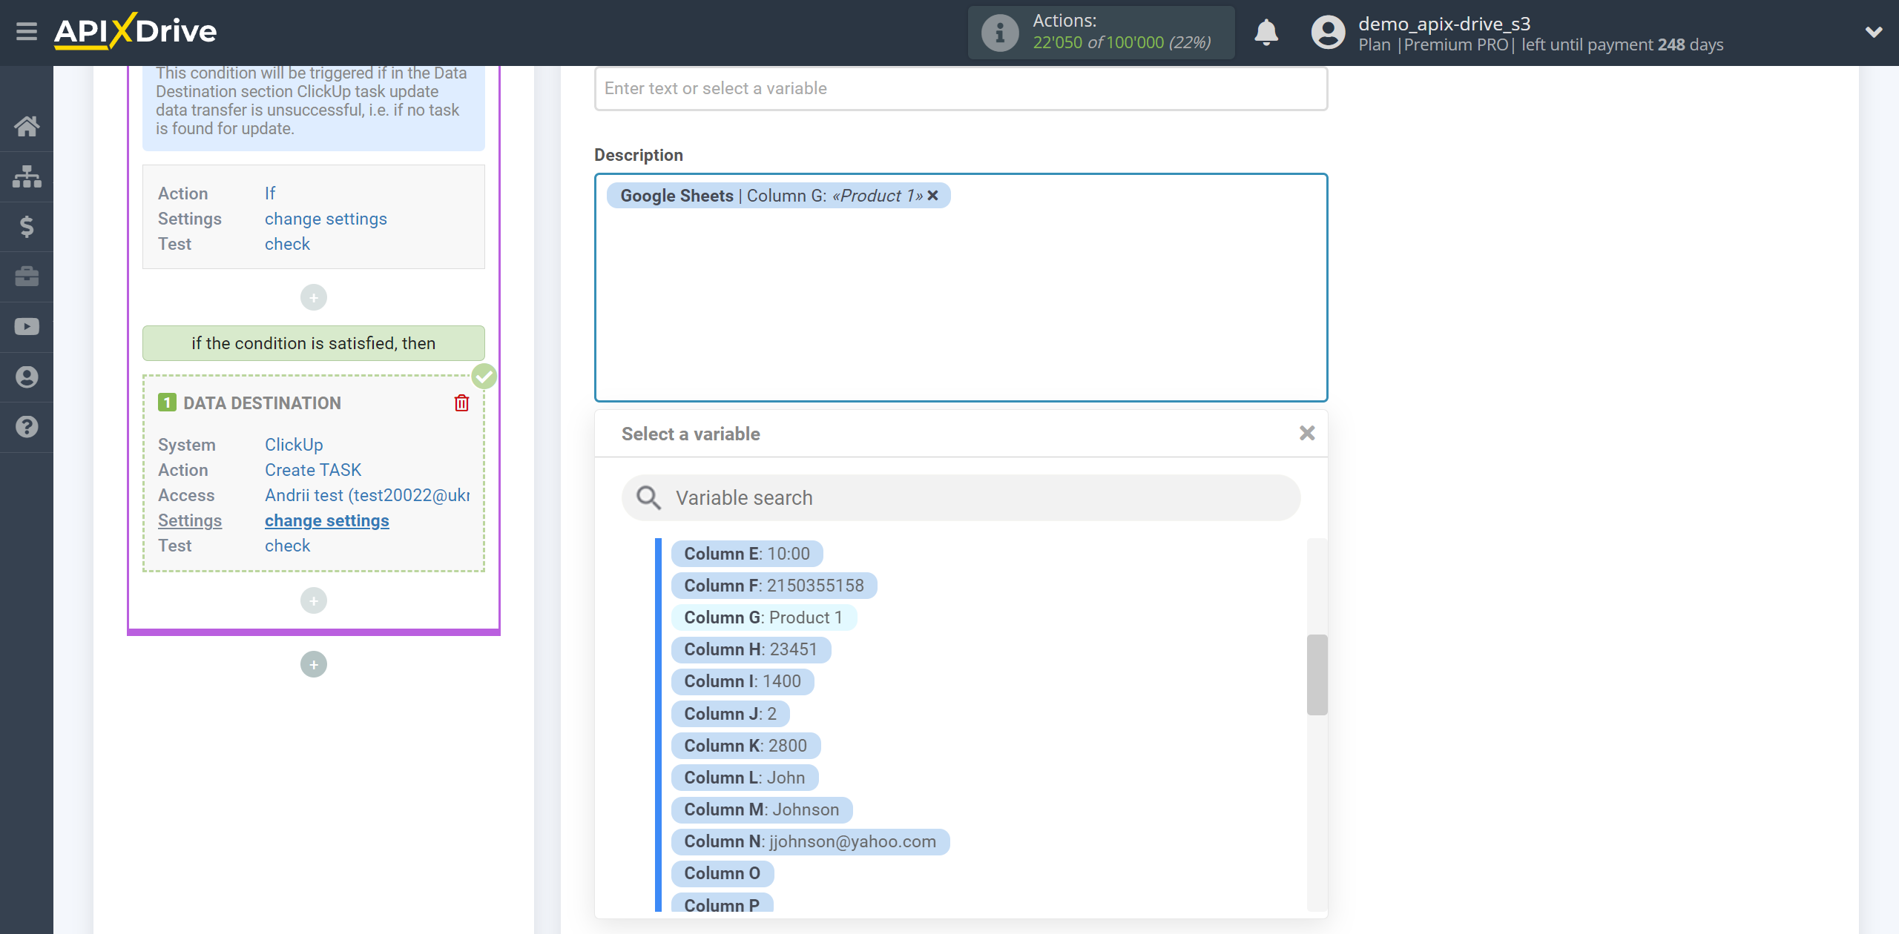Open billing dollar icon in sidebar
This screenshot has height=934, width=1899.
tap(27, 226)
